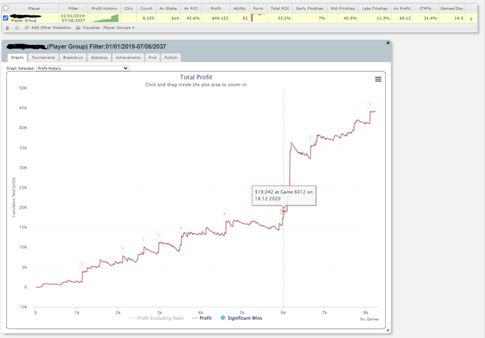Sort by the Late Finishes column header
This screenshot has width=485, height=338.
pyautogui.click(x=375, y=8)
